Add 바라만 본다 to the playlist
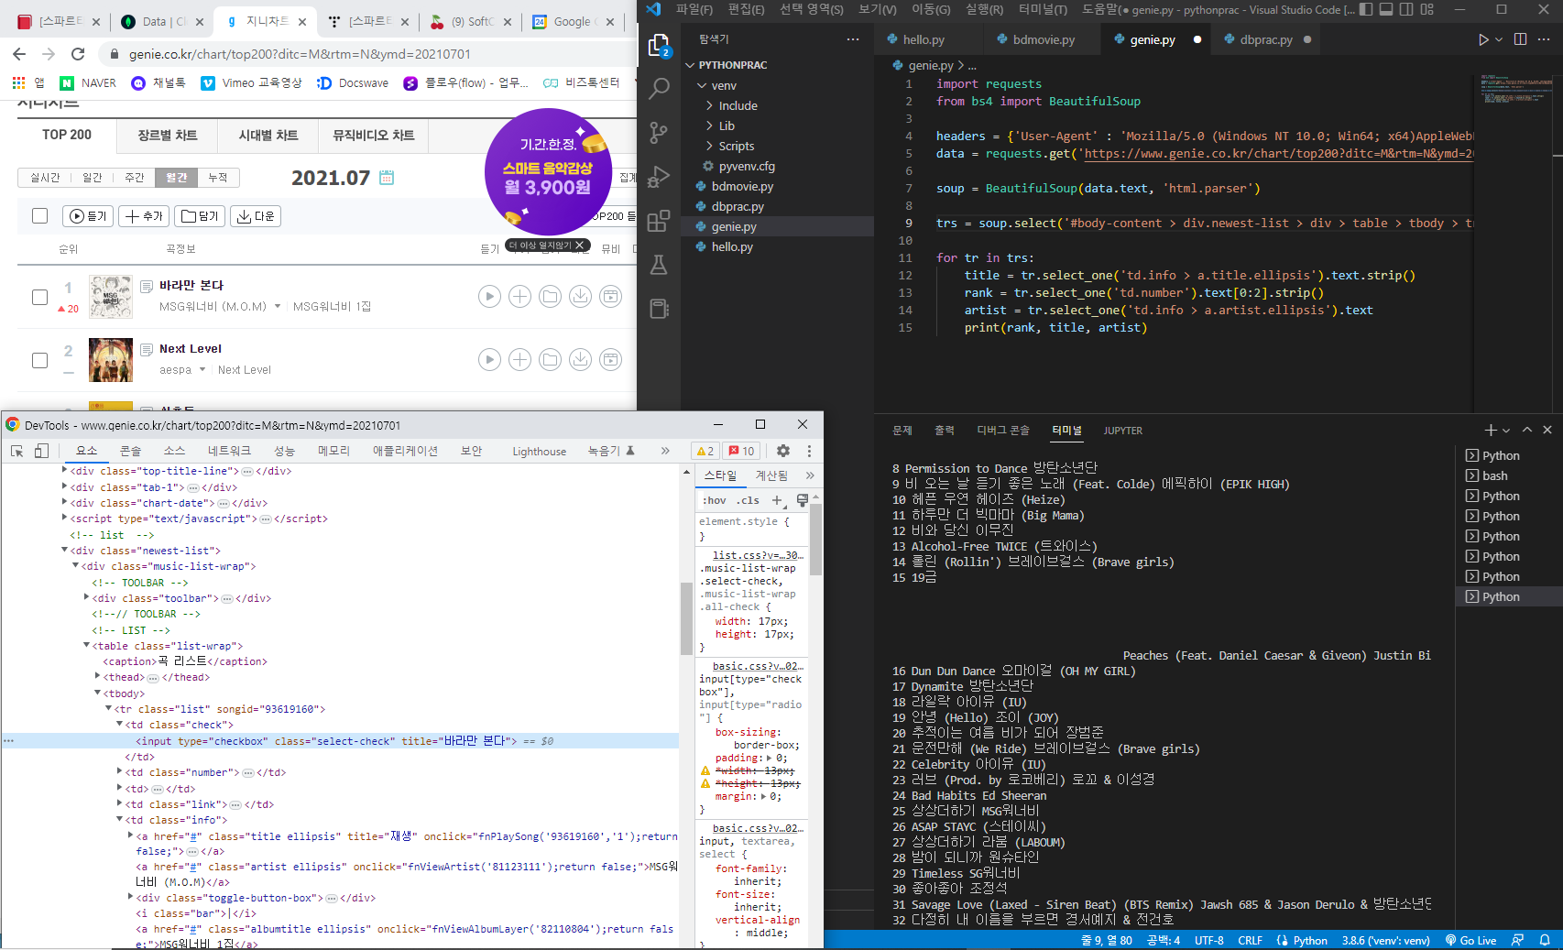The width and height of the screenshot is (1563, 950). pyautogui.click(x=520, y=296)
